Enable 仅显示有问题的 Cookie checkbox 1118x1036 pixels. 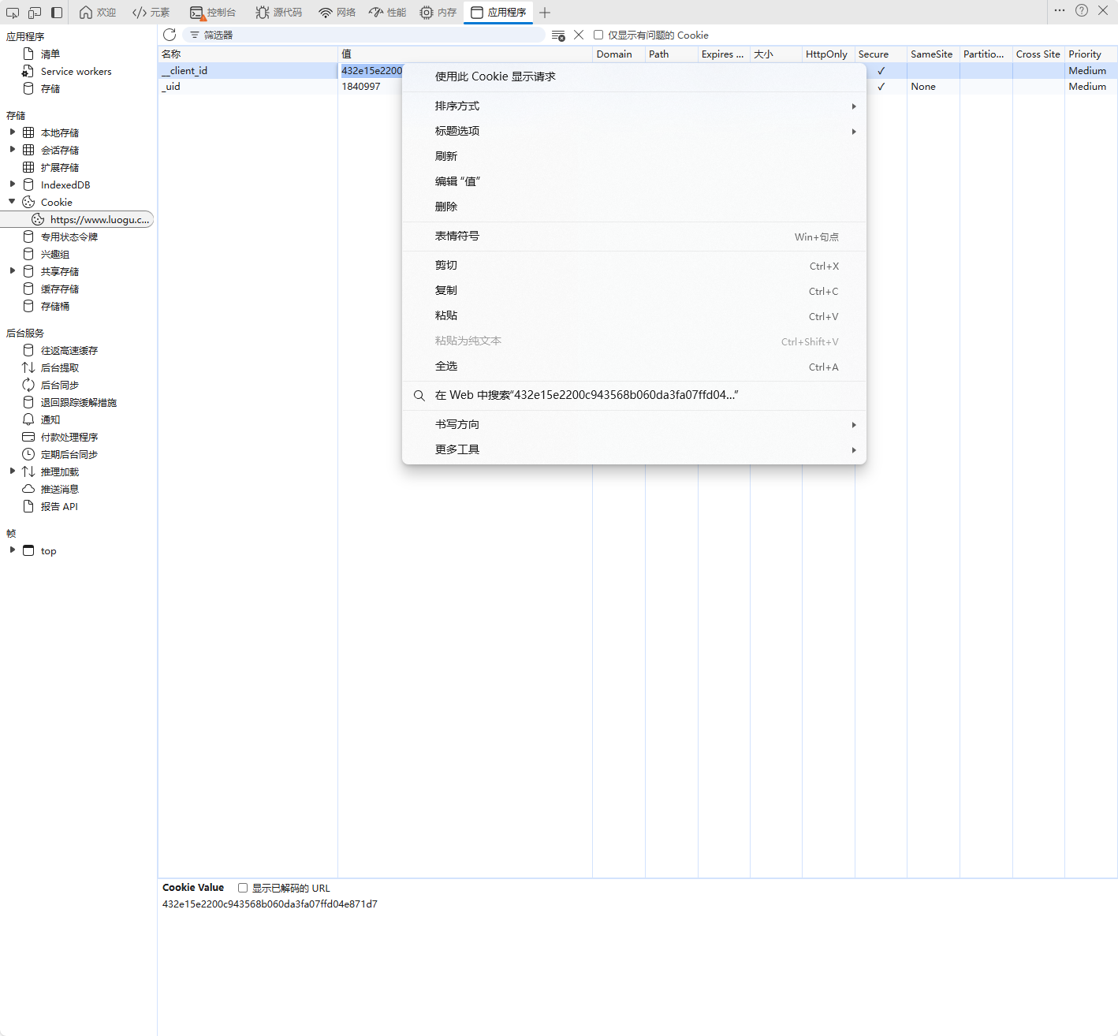tap(598, 35)
